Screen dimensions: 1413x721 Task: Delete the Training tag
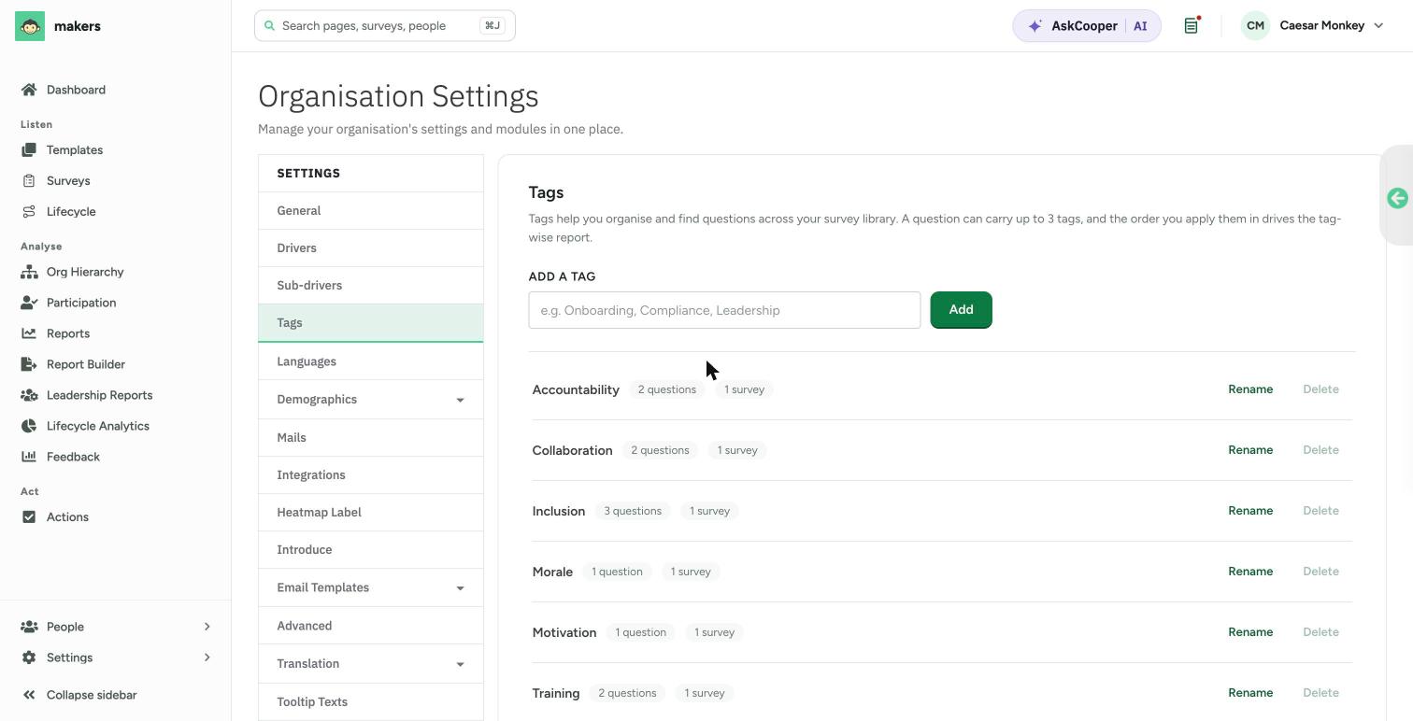(x=1320, y=693)
